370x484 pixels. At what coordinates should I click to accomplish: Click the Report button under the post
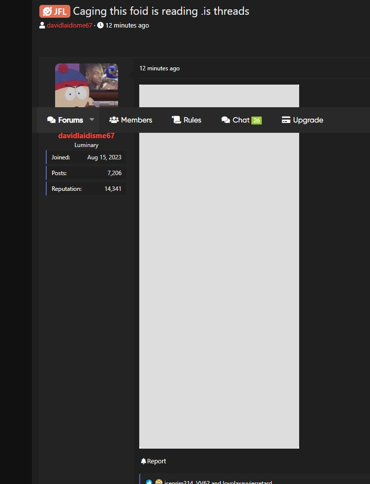153,461
